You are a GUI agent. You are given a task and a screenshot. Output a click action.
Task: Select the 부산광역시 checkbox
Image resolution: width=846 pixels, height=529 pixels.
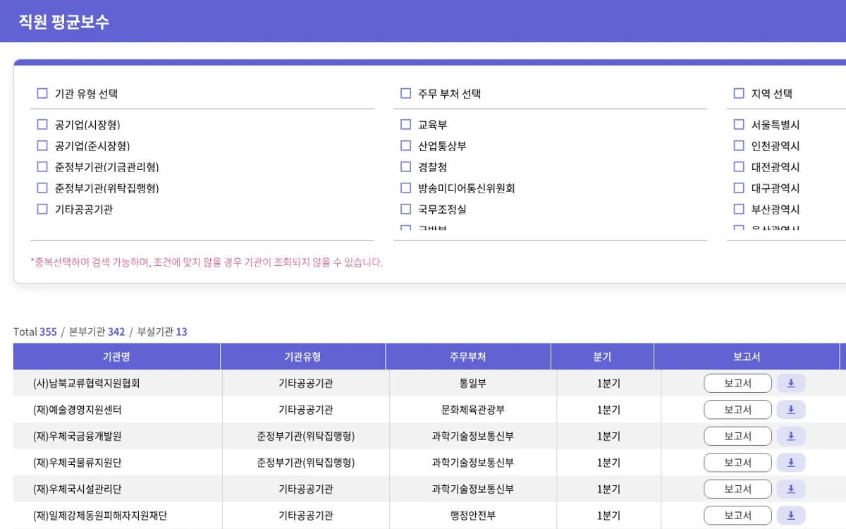pos(739,209)
